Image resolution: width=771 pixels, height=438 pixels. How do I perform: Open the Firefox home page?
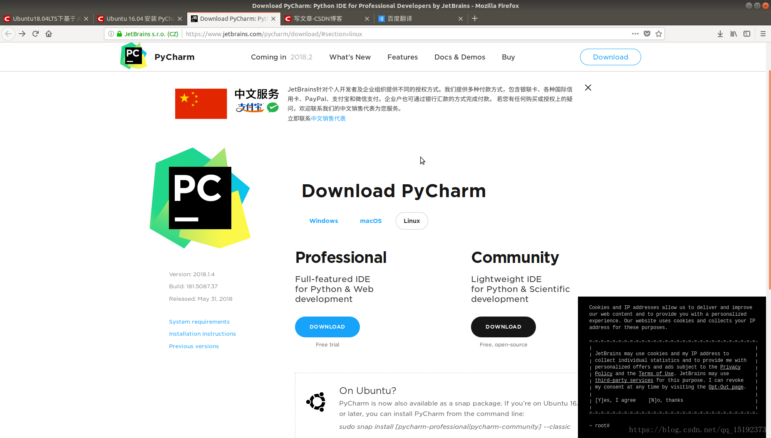point(49,34)
